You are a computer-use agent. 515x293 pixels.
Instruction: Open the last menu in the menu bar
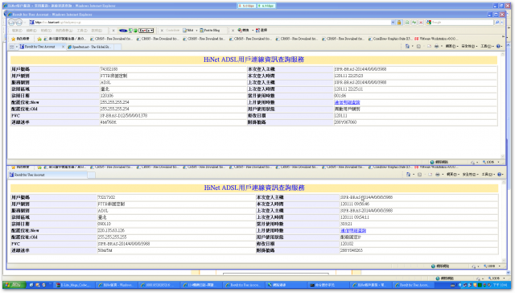(x=97, y=31)
